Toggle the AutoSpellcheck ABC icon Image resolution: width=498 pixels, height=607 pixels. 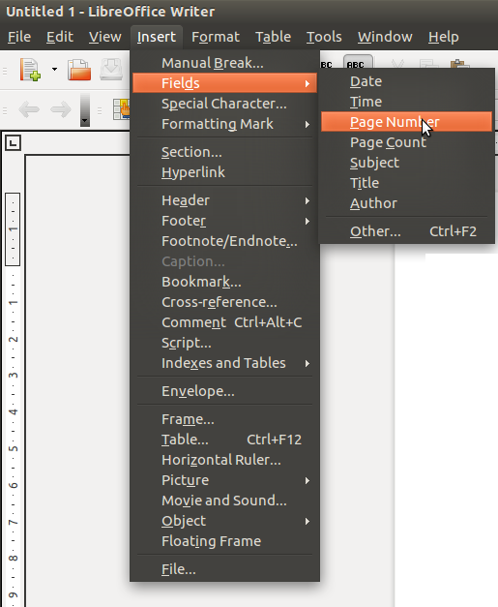358,62
